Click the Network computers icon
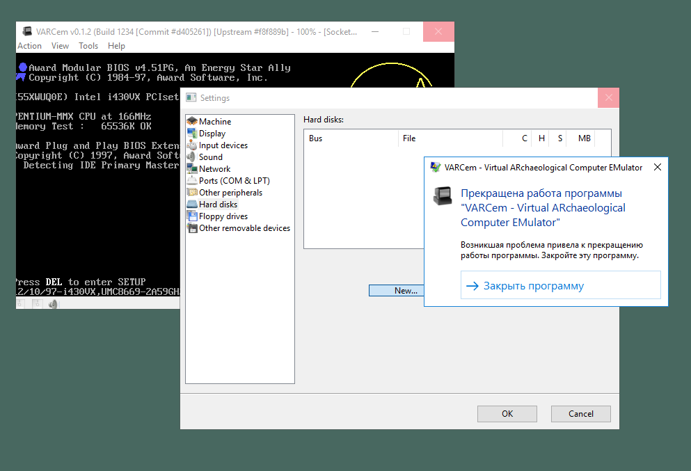This screenshot has width=691, height=471. (192, 169)
